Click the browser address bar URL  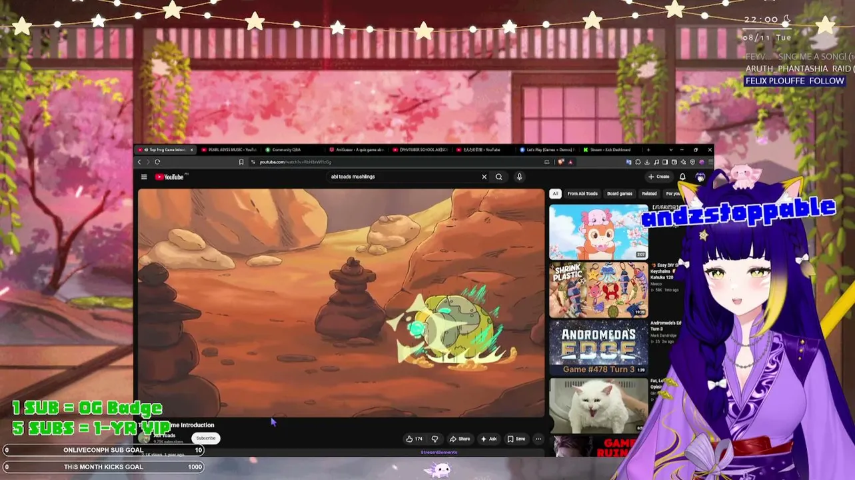(295, 162)
